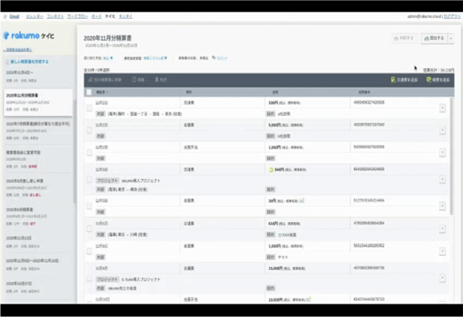Check the 11月5日 交通費 row checkbox

[89, 228]
